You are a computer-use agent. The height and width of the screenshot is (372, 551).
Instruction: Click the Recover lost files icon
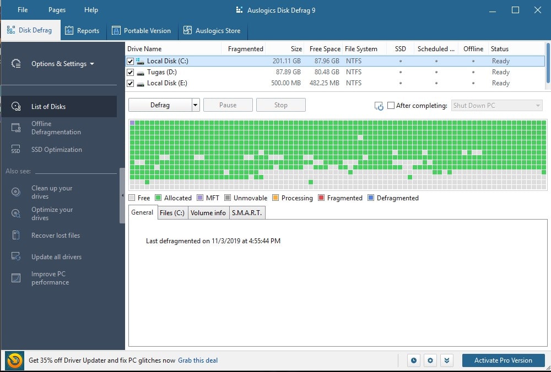pyautogui.click(x=16, y=235)
